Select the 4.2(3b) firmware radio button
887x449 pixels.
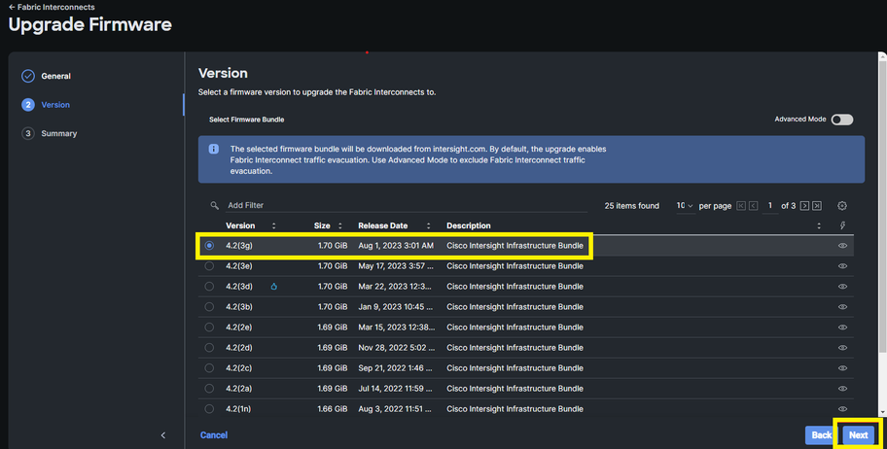[x=209, y=306]
